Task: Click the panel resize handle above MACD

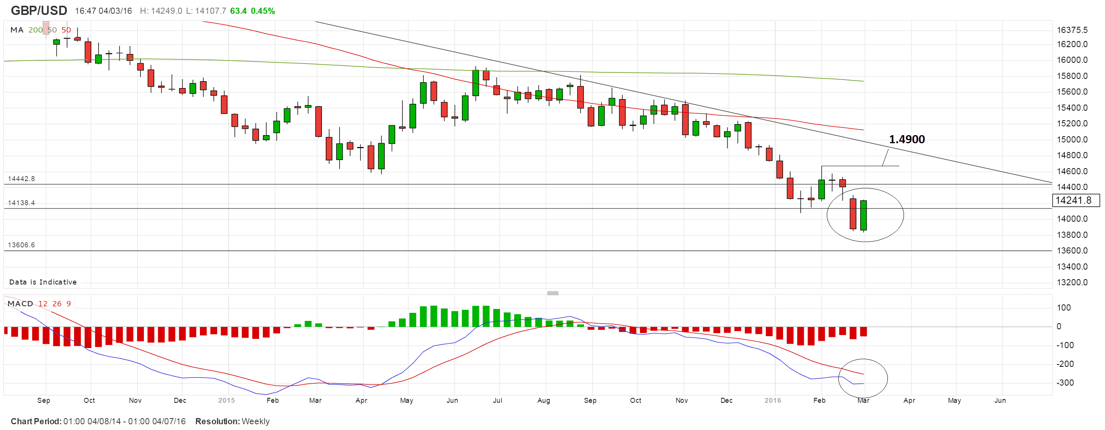Action: [552, 293]
